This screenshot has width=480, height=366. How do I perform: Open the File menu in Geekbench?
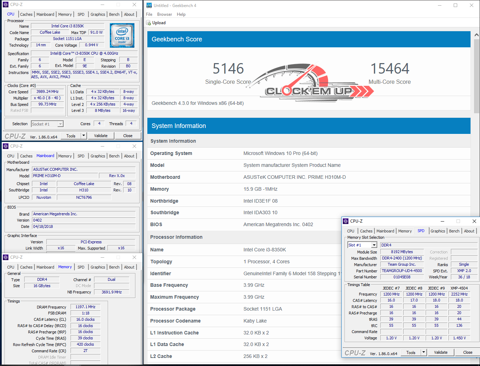click(149, 14)
